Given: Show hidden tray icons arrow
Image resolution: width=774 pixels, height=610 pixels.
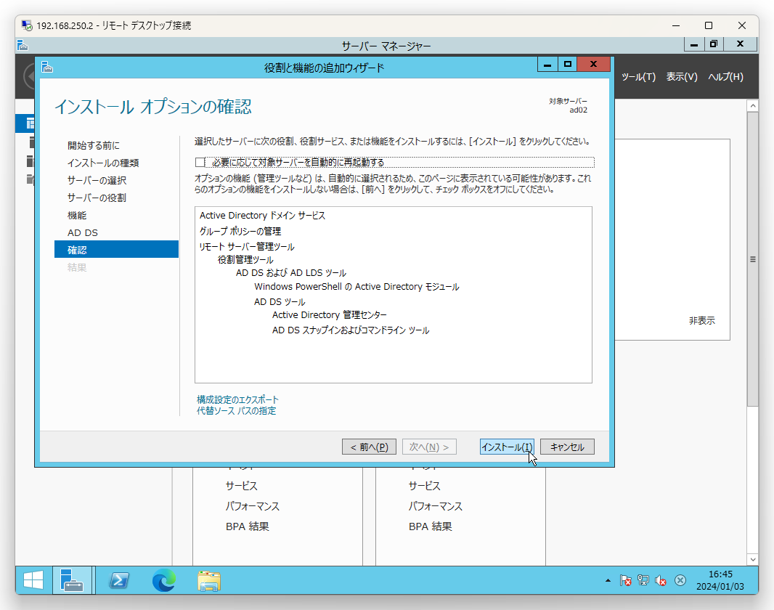Looking at the screenshot, I should click(608, 580).
